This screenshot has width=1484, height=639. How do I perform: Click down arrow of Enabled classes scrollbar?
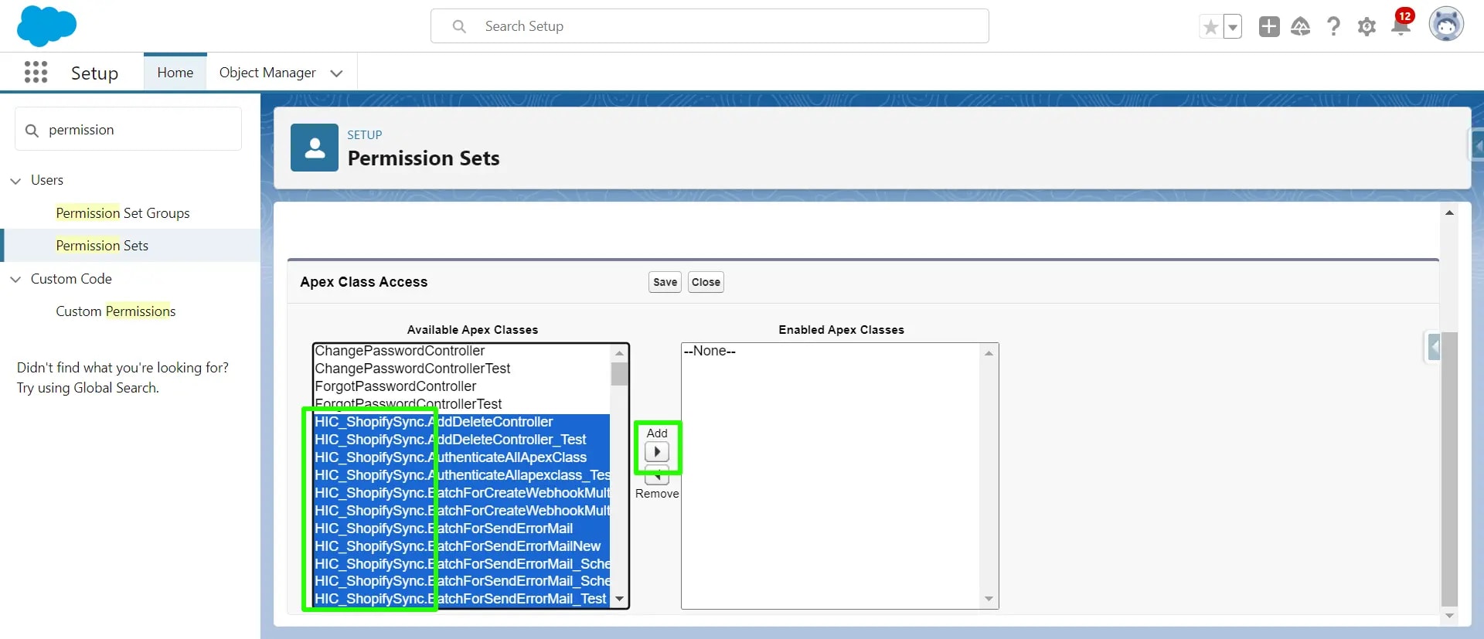989,599
